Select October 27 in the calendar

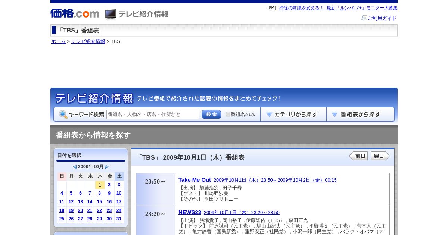81,219
